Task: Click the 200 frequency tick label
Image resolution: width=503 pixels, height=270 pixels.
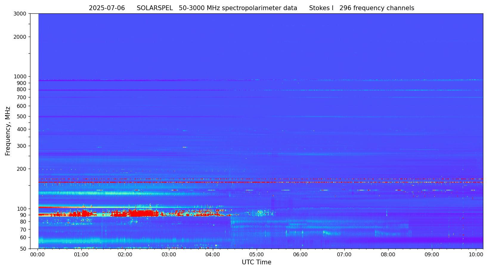Action: [x=21, y=169]
